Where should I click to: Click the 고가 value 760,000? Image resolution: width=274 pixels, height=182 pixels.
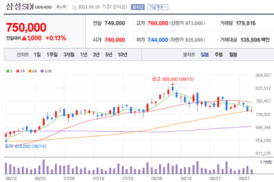(158, 23)
